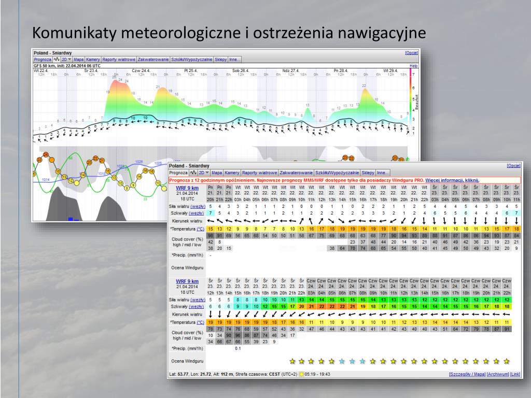
Task: Click the [Link] link in the footer
Action: 515,374
